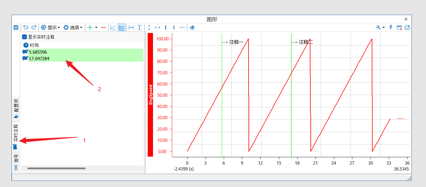
Task: Switch to the 信号 side tab
Action: pyautogui.click(x=16, y=162)
